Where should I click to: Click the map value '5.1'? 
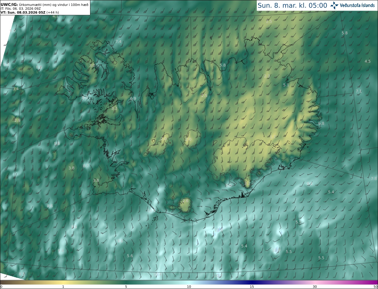point(286,85)
